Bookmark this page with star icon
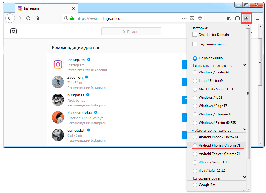Screen dimensions: 266x193 200,18
